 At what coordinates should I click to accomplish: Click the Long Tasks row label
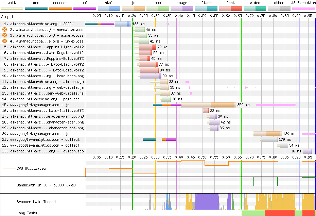click(27, 213)
